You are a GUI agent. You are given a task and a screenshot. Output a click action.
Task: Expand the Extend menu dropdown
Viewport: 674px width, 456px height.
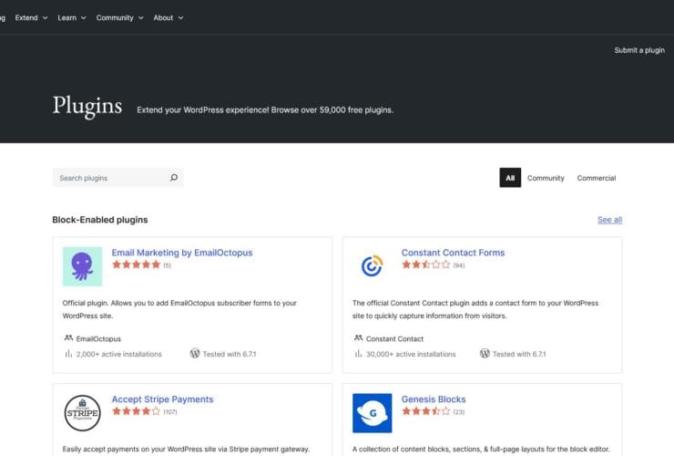point(31,17)
